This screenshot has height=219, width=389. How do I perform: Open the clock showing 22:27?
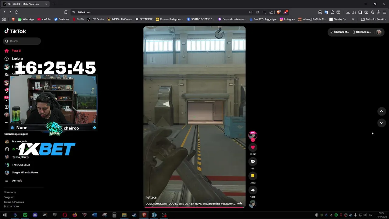click(x=381, y=215)
